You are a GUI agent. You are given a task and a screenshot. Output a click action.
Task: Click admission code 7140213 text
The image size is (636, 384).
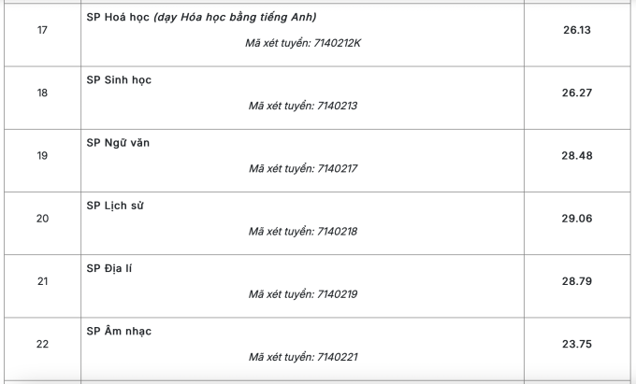coord(303,106)
